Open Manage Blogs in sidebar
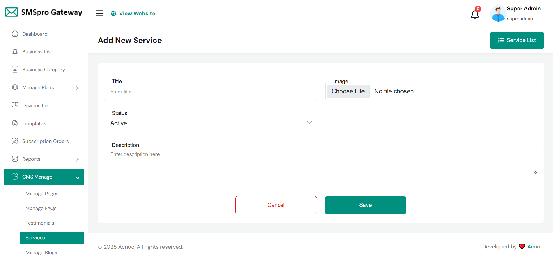Screen dimensions: 553x260 click(x=41, y=253)
